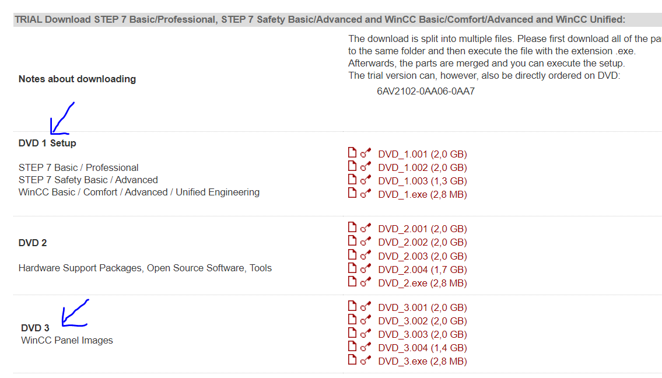This screenshot has height=378, width=662.
Task: Download DVD_2.002 (2,0 GB) part
Action: (x=422, y=243)
